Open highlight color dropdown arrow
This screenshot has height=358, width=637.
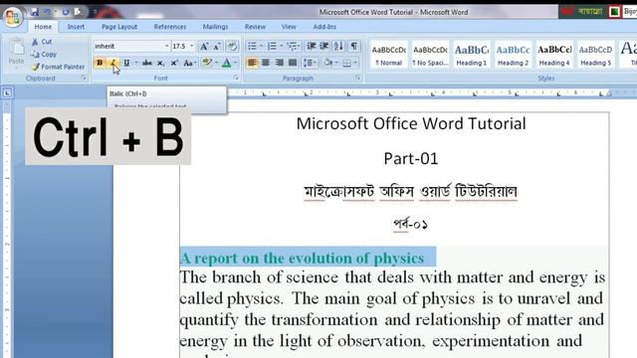pyautogui.click(x=217, y=63)
